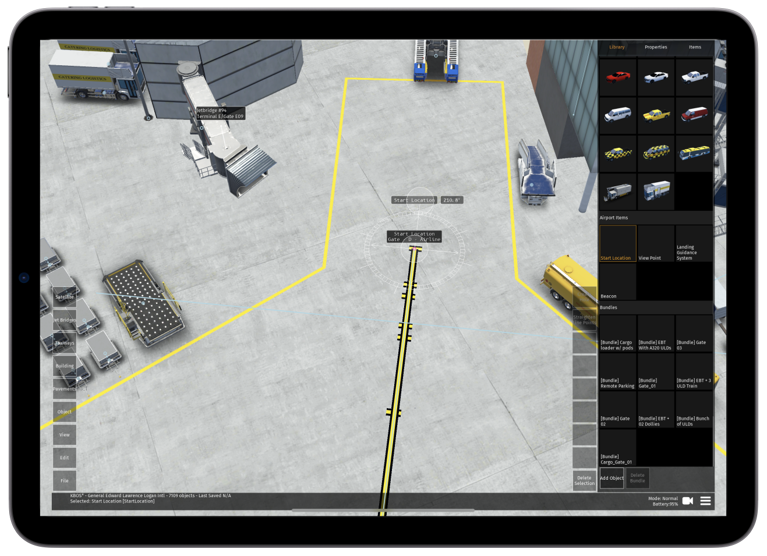The width and height of the screenshot is (767, 556).
Task: Toggle Satellite view in the left sidebar
Action: coord(64,296)
